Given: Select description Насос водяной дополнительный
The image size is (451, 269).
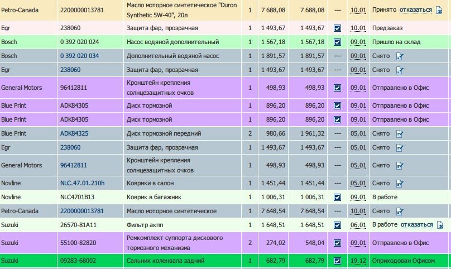Looking at the screenshot, I should (x=172, y=42).
